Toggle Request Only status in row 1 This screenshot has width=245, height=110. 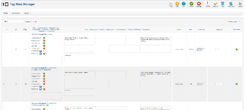point(44,41)
